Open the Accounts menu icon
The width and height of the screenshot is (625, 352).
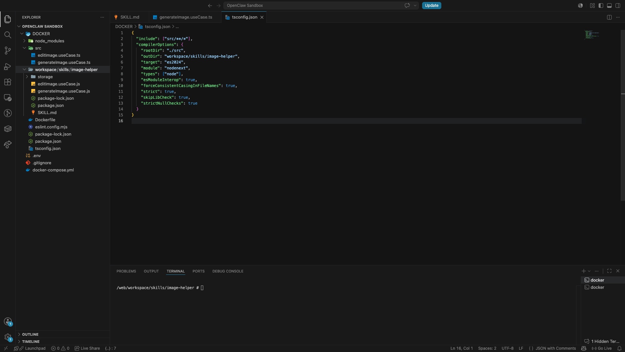tap(7, 322)
